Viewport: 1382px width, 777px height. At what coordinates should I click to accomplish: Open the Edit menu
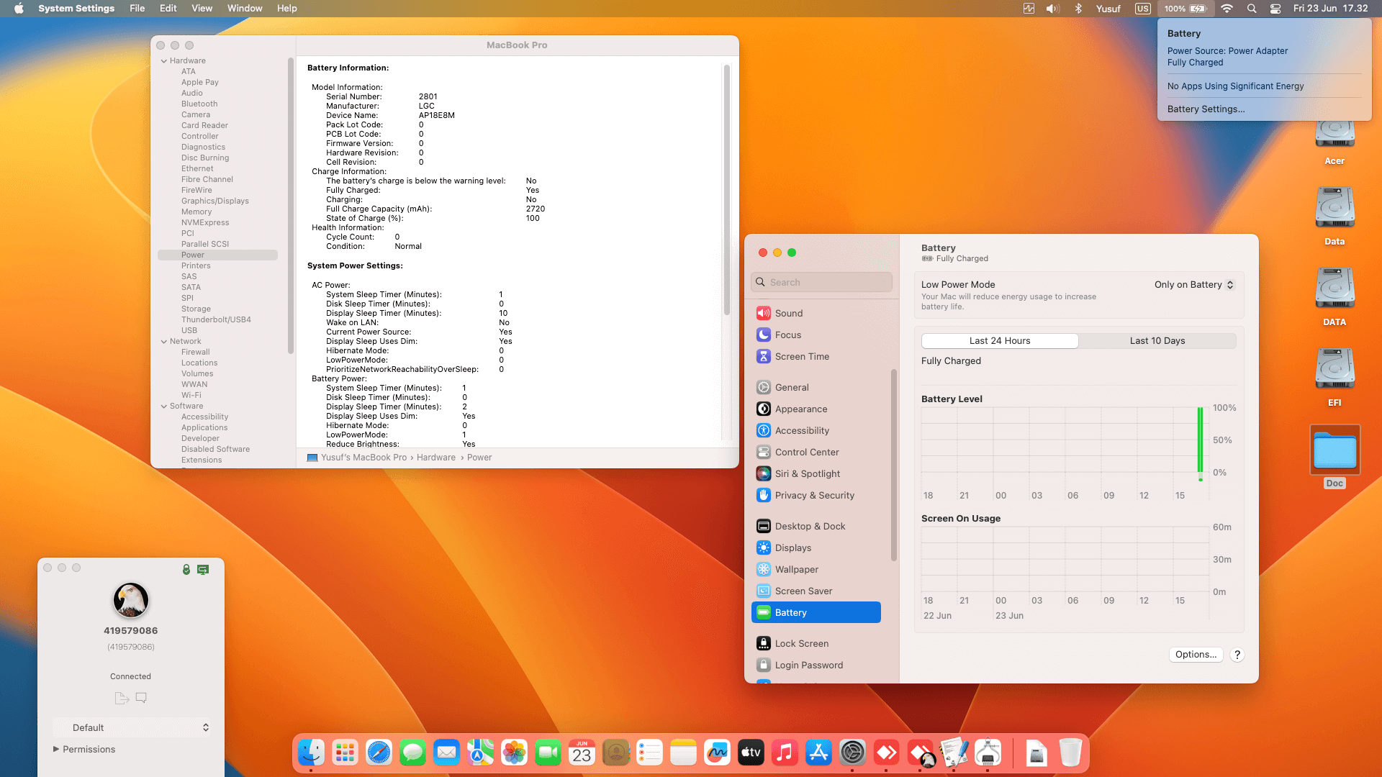click(x=168, y=9)
